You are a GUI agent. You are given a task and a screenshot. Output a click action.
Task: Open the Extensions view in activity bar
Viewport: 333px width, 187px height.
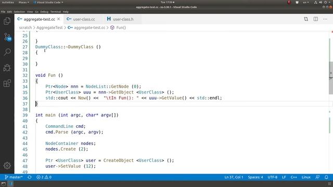point(7,83)
